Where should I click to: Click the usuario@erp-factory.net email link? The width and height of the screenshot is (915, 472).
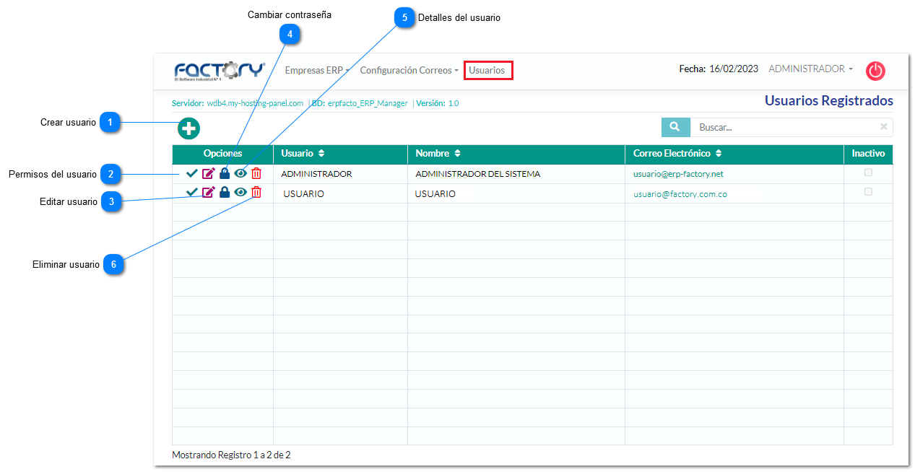(x=678, y=174)
